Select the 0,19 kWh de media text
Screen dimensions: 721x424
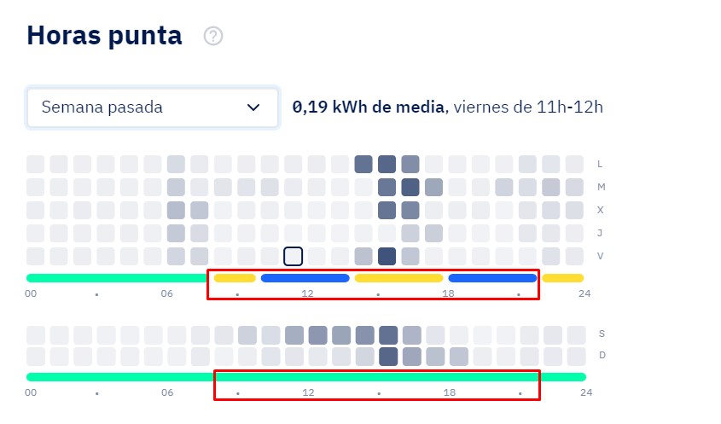369,107
